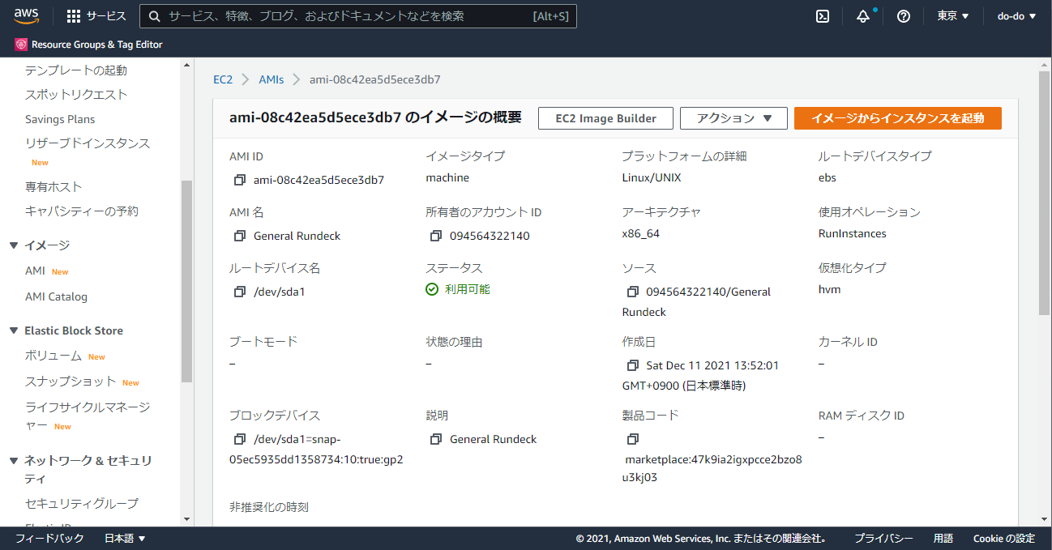Expand the アクション dropdown

(733, 118)
